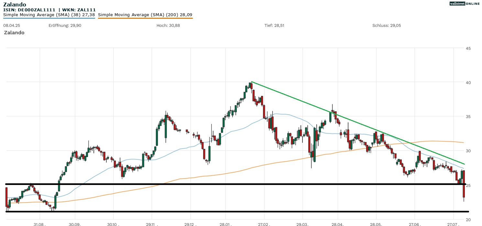482x226 pixels.
Task: Click the 25 price axis label
Action: click(468, 185)
